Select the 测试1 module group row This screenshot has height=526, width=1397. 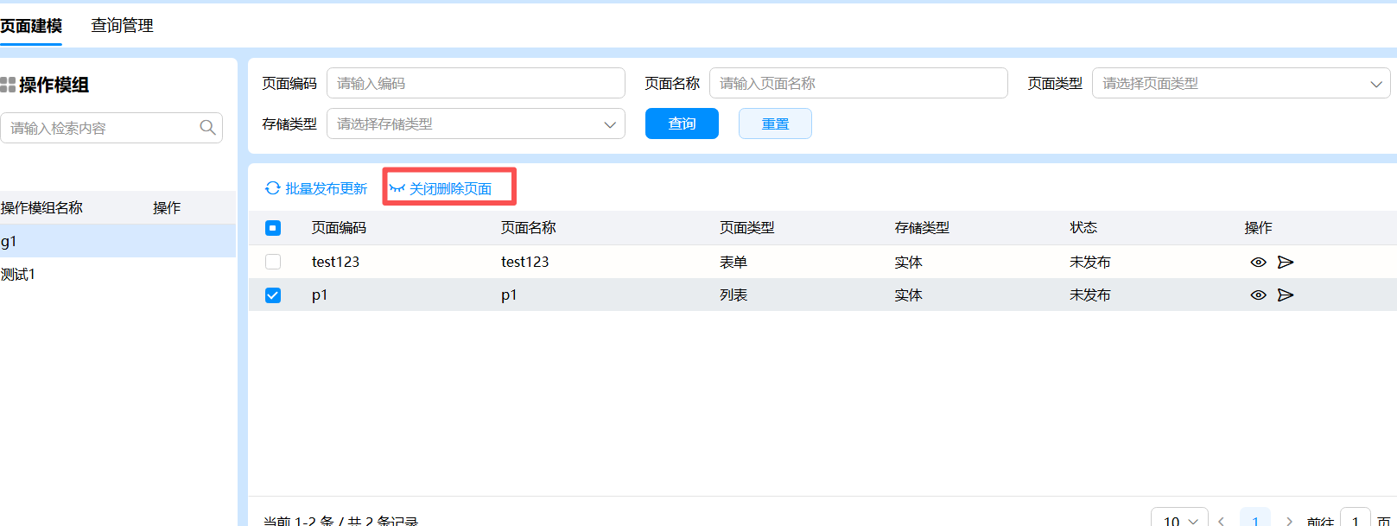[x=19, y=275]
